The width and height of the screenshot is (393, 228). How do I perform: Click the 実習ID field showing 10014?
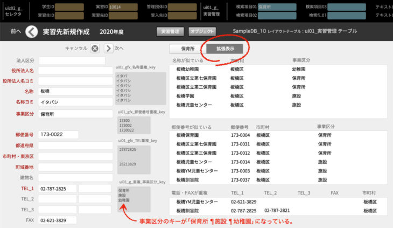(122, 7)
